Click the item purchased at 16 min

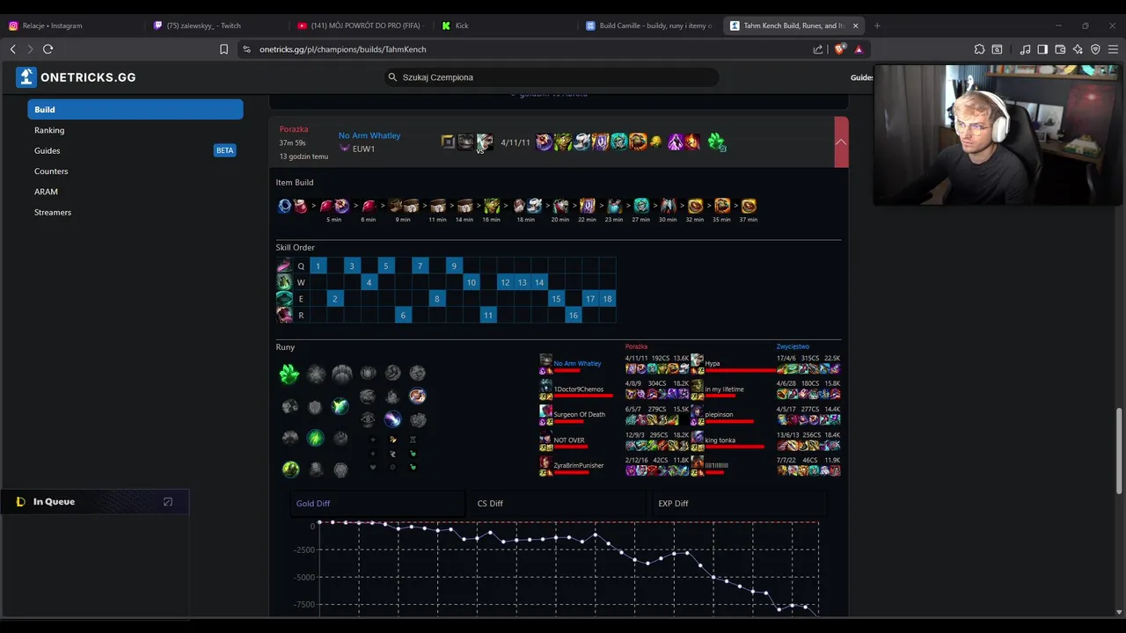[492, 206]
